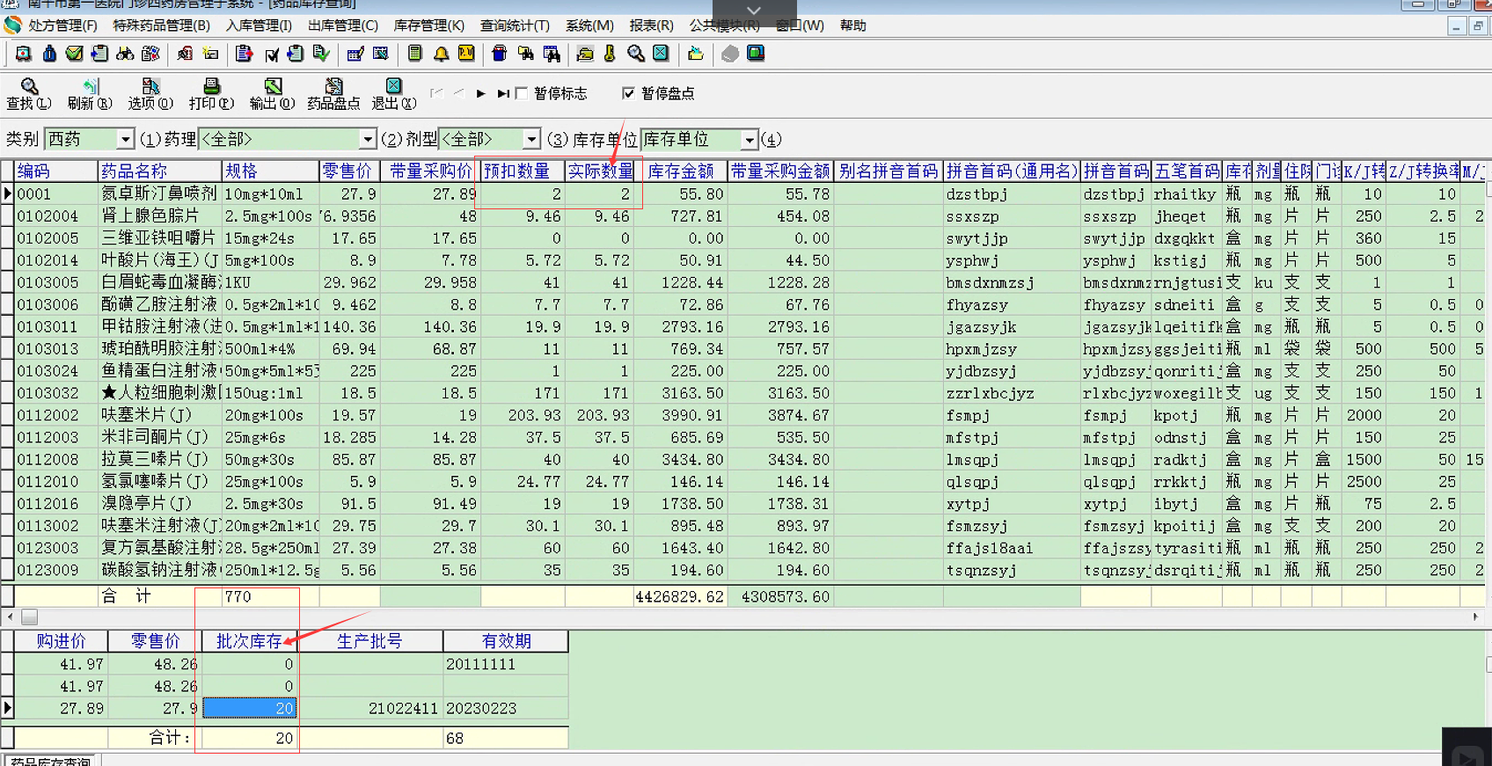The image size is (1492, 766).
Task: Click the horizontal scrollbar right arrow
Action: (1475, 616)
